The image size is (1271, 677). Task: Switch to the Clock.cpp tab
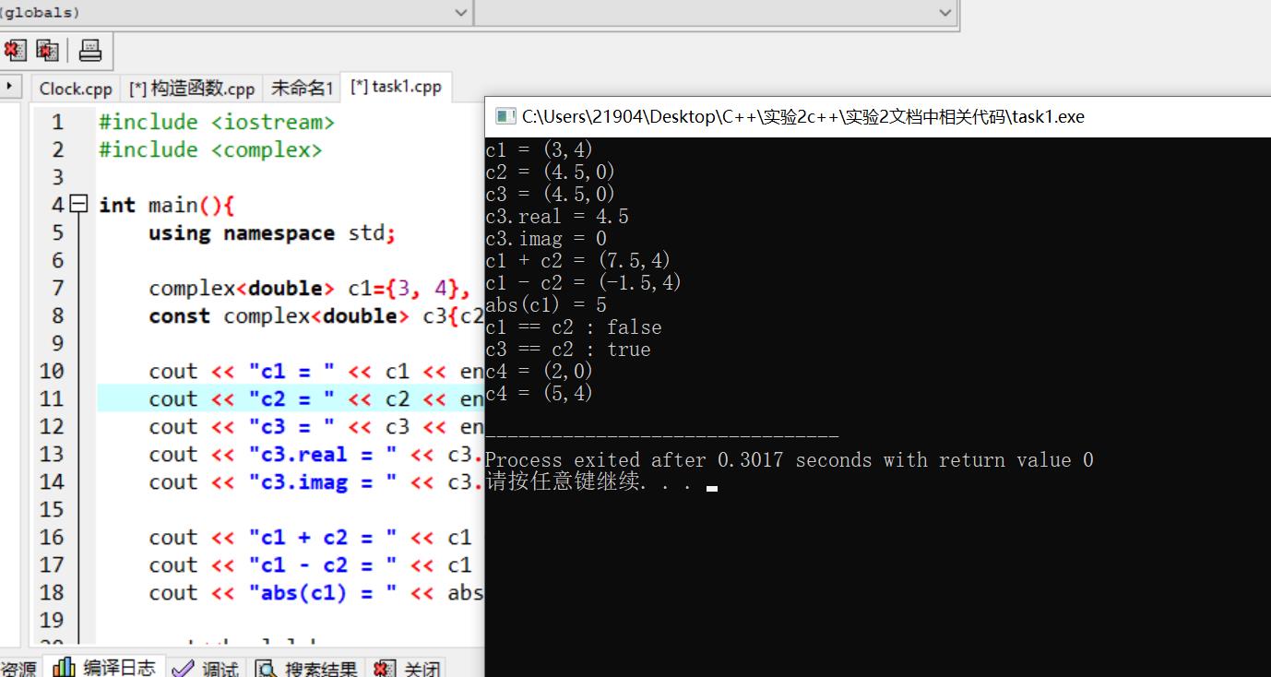pos(76,89)
